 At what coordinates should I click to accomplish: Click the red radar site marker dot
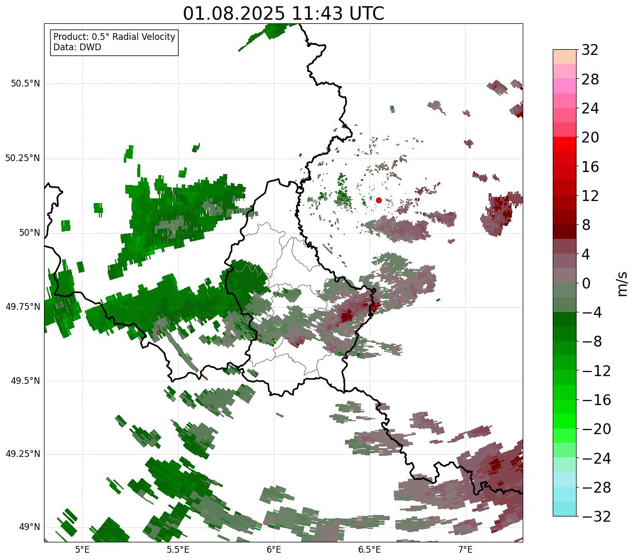(x=379, y=200)
